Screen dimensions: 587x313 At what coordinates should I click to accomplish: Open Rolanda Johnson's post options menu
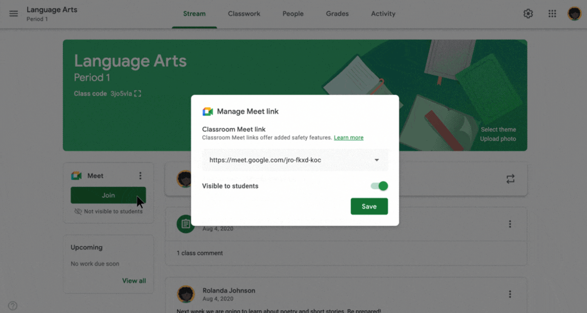click(510, 294)
